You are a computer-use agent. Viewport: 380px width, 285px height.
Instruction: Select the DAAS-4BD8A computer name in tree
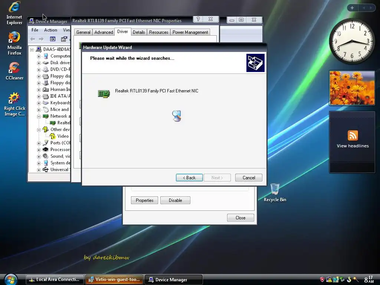click(x=57, y=49)
